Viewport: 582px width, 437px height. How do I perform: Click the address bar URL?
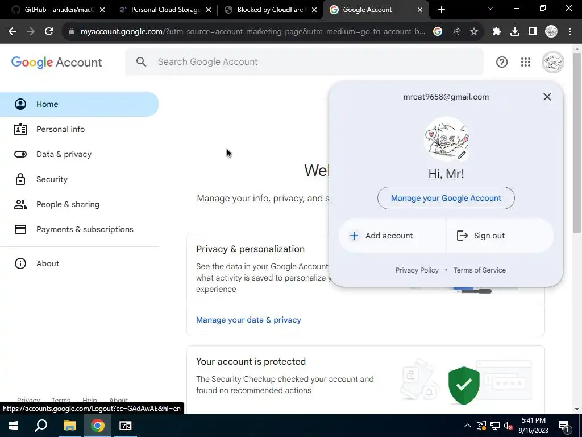click(252, 32)
